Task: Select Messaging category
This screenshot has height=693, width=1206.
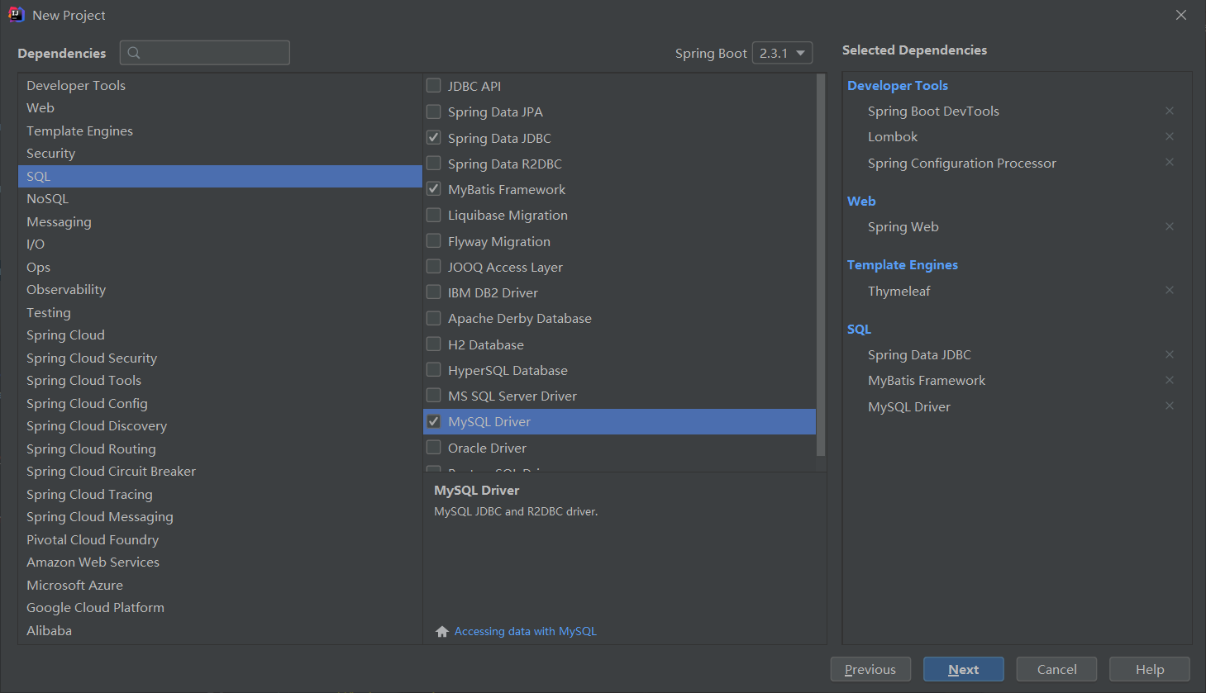Action: (220, 221)
